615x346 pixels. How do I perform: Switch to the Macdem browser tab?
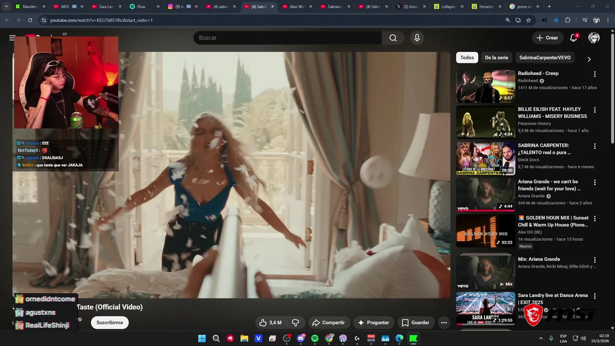click(30, 7)
